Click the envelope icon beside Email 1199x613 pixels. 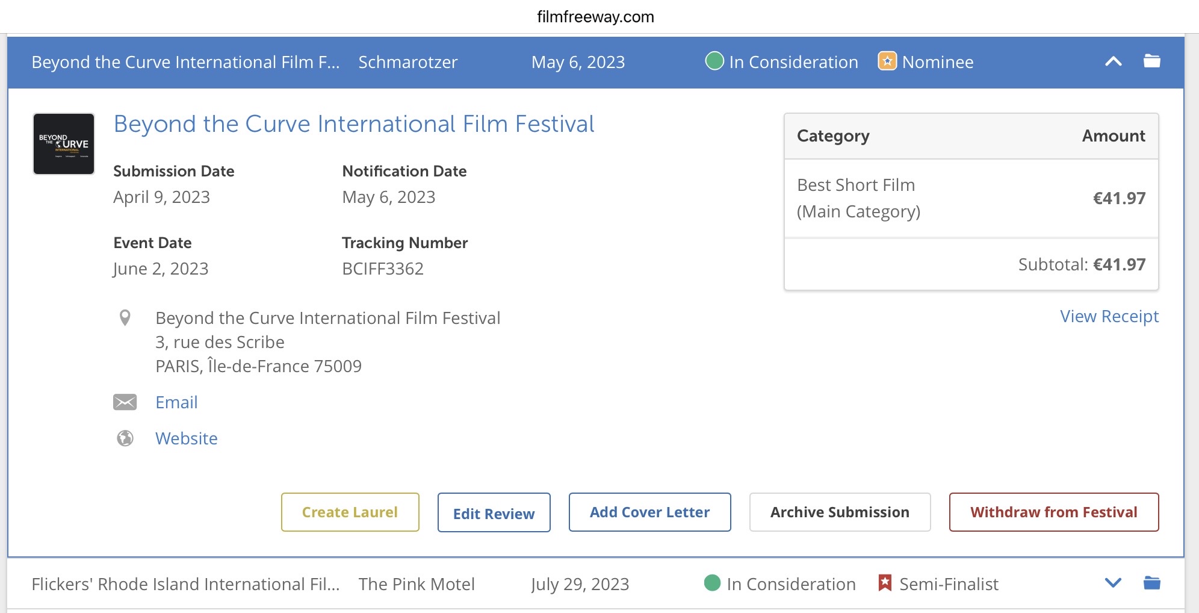125,402
